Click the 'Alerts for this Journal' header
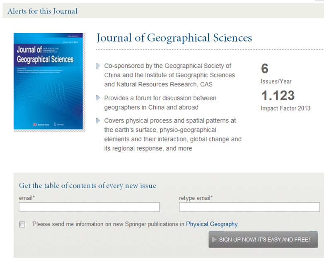The image size is (324, 258). tap(42, 11)
